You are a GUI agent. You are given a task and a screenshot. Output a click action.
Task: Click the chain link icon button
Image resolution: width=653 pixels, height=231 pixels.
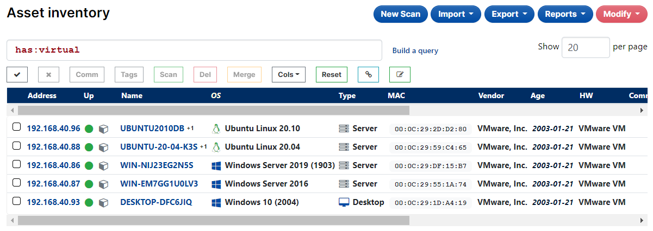pos(368,75)
